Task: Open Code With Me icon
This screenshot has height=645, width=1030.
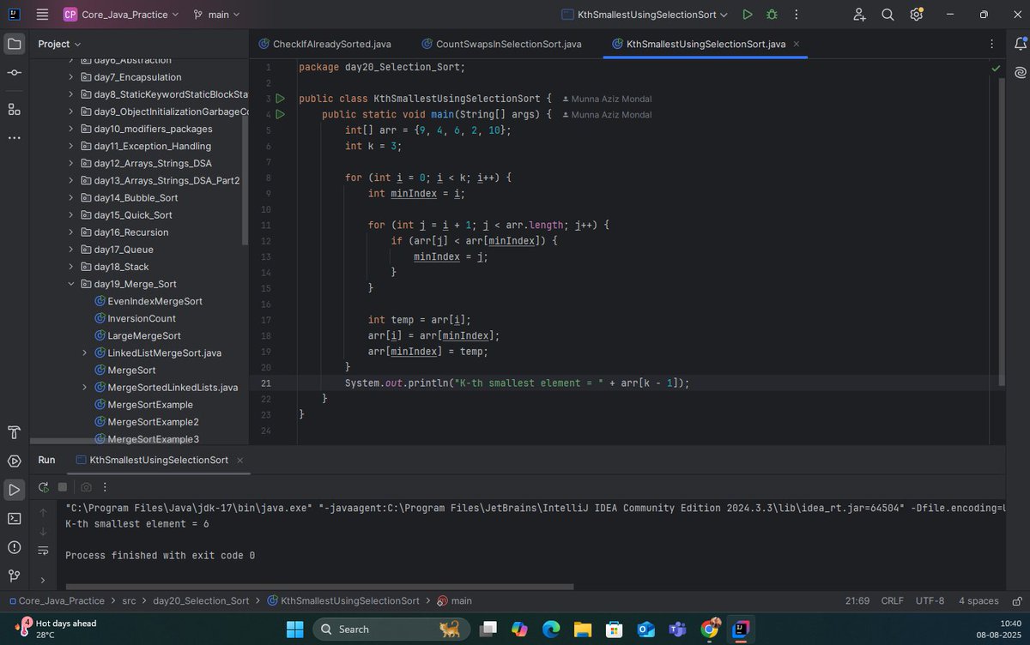Action: (860, 15)
